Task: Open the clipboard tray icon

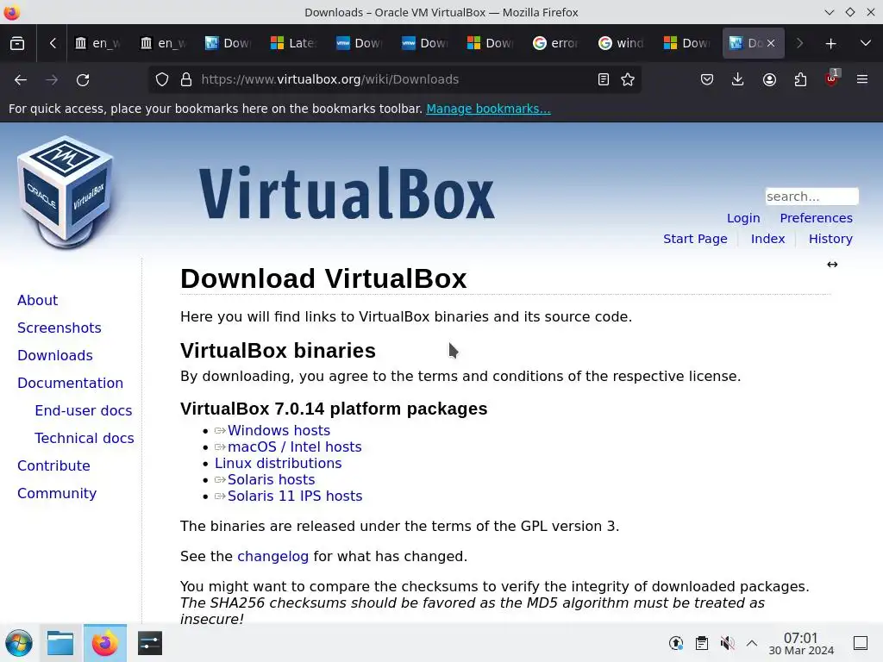Action: point(702,643)
